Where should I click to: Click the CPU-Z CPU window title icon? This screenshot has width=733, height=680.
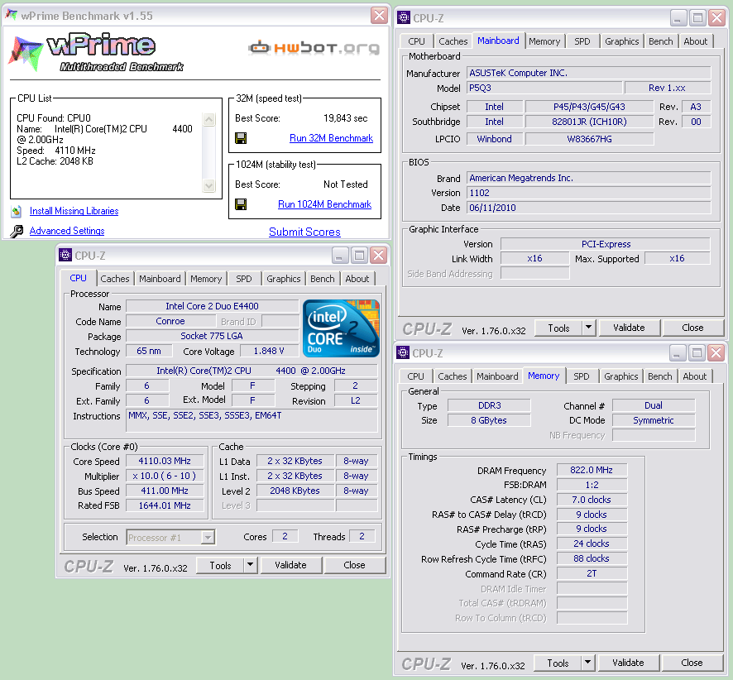[65, 255]
